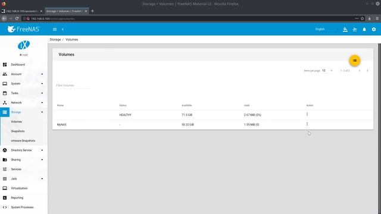Click the iX user avatar logo

click(24, 45)
